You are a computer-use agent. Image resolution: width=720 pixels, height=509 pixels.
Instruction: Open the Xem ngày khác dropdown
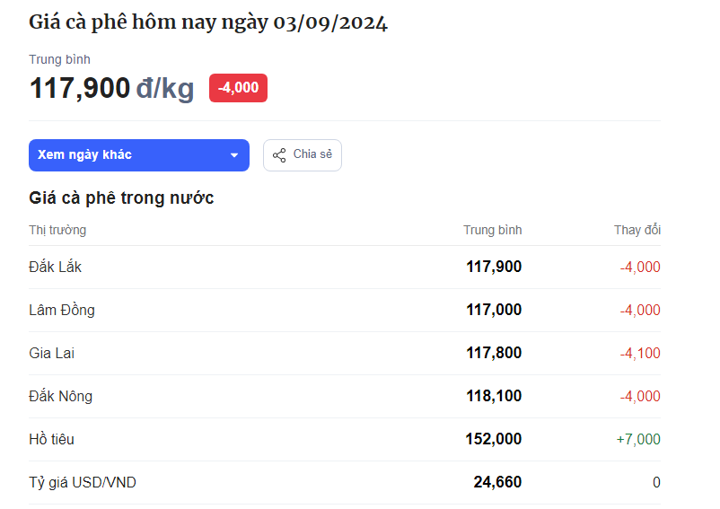[138, 155]
